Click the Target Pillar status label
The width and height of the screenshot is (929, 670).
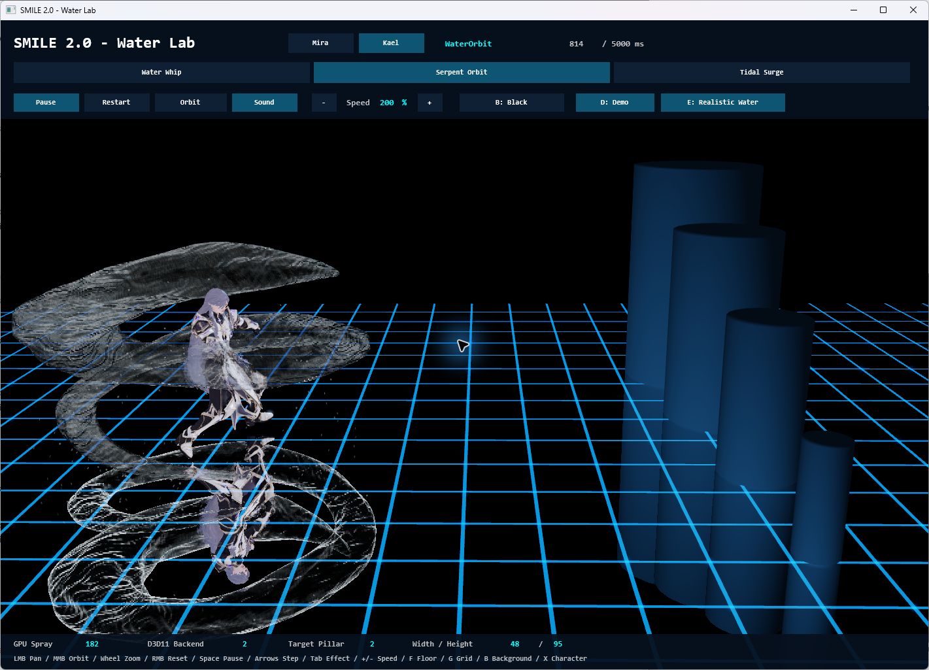pos(316,644)
